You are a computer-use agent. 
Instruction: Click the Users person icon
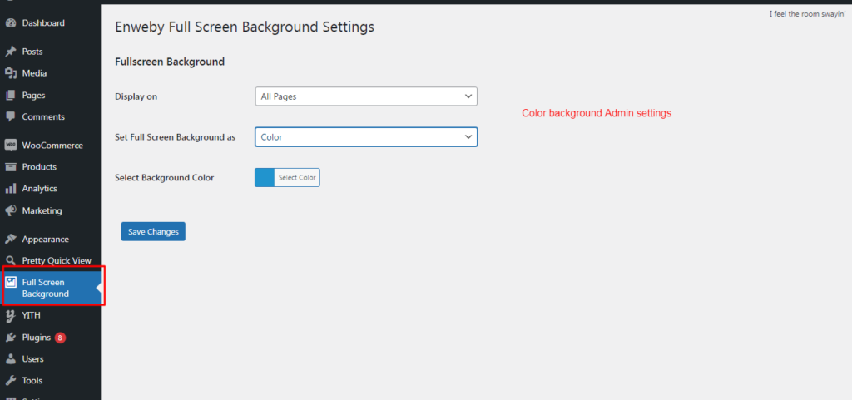tap(10, 359)
